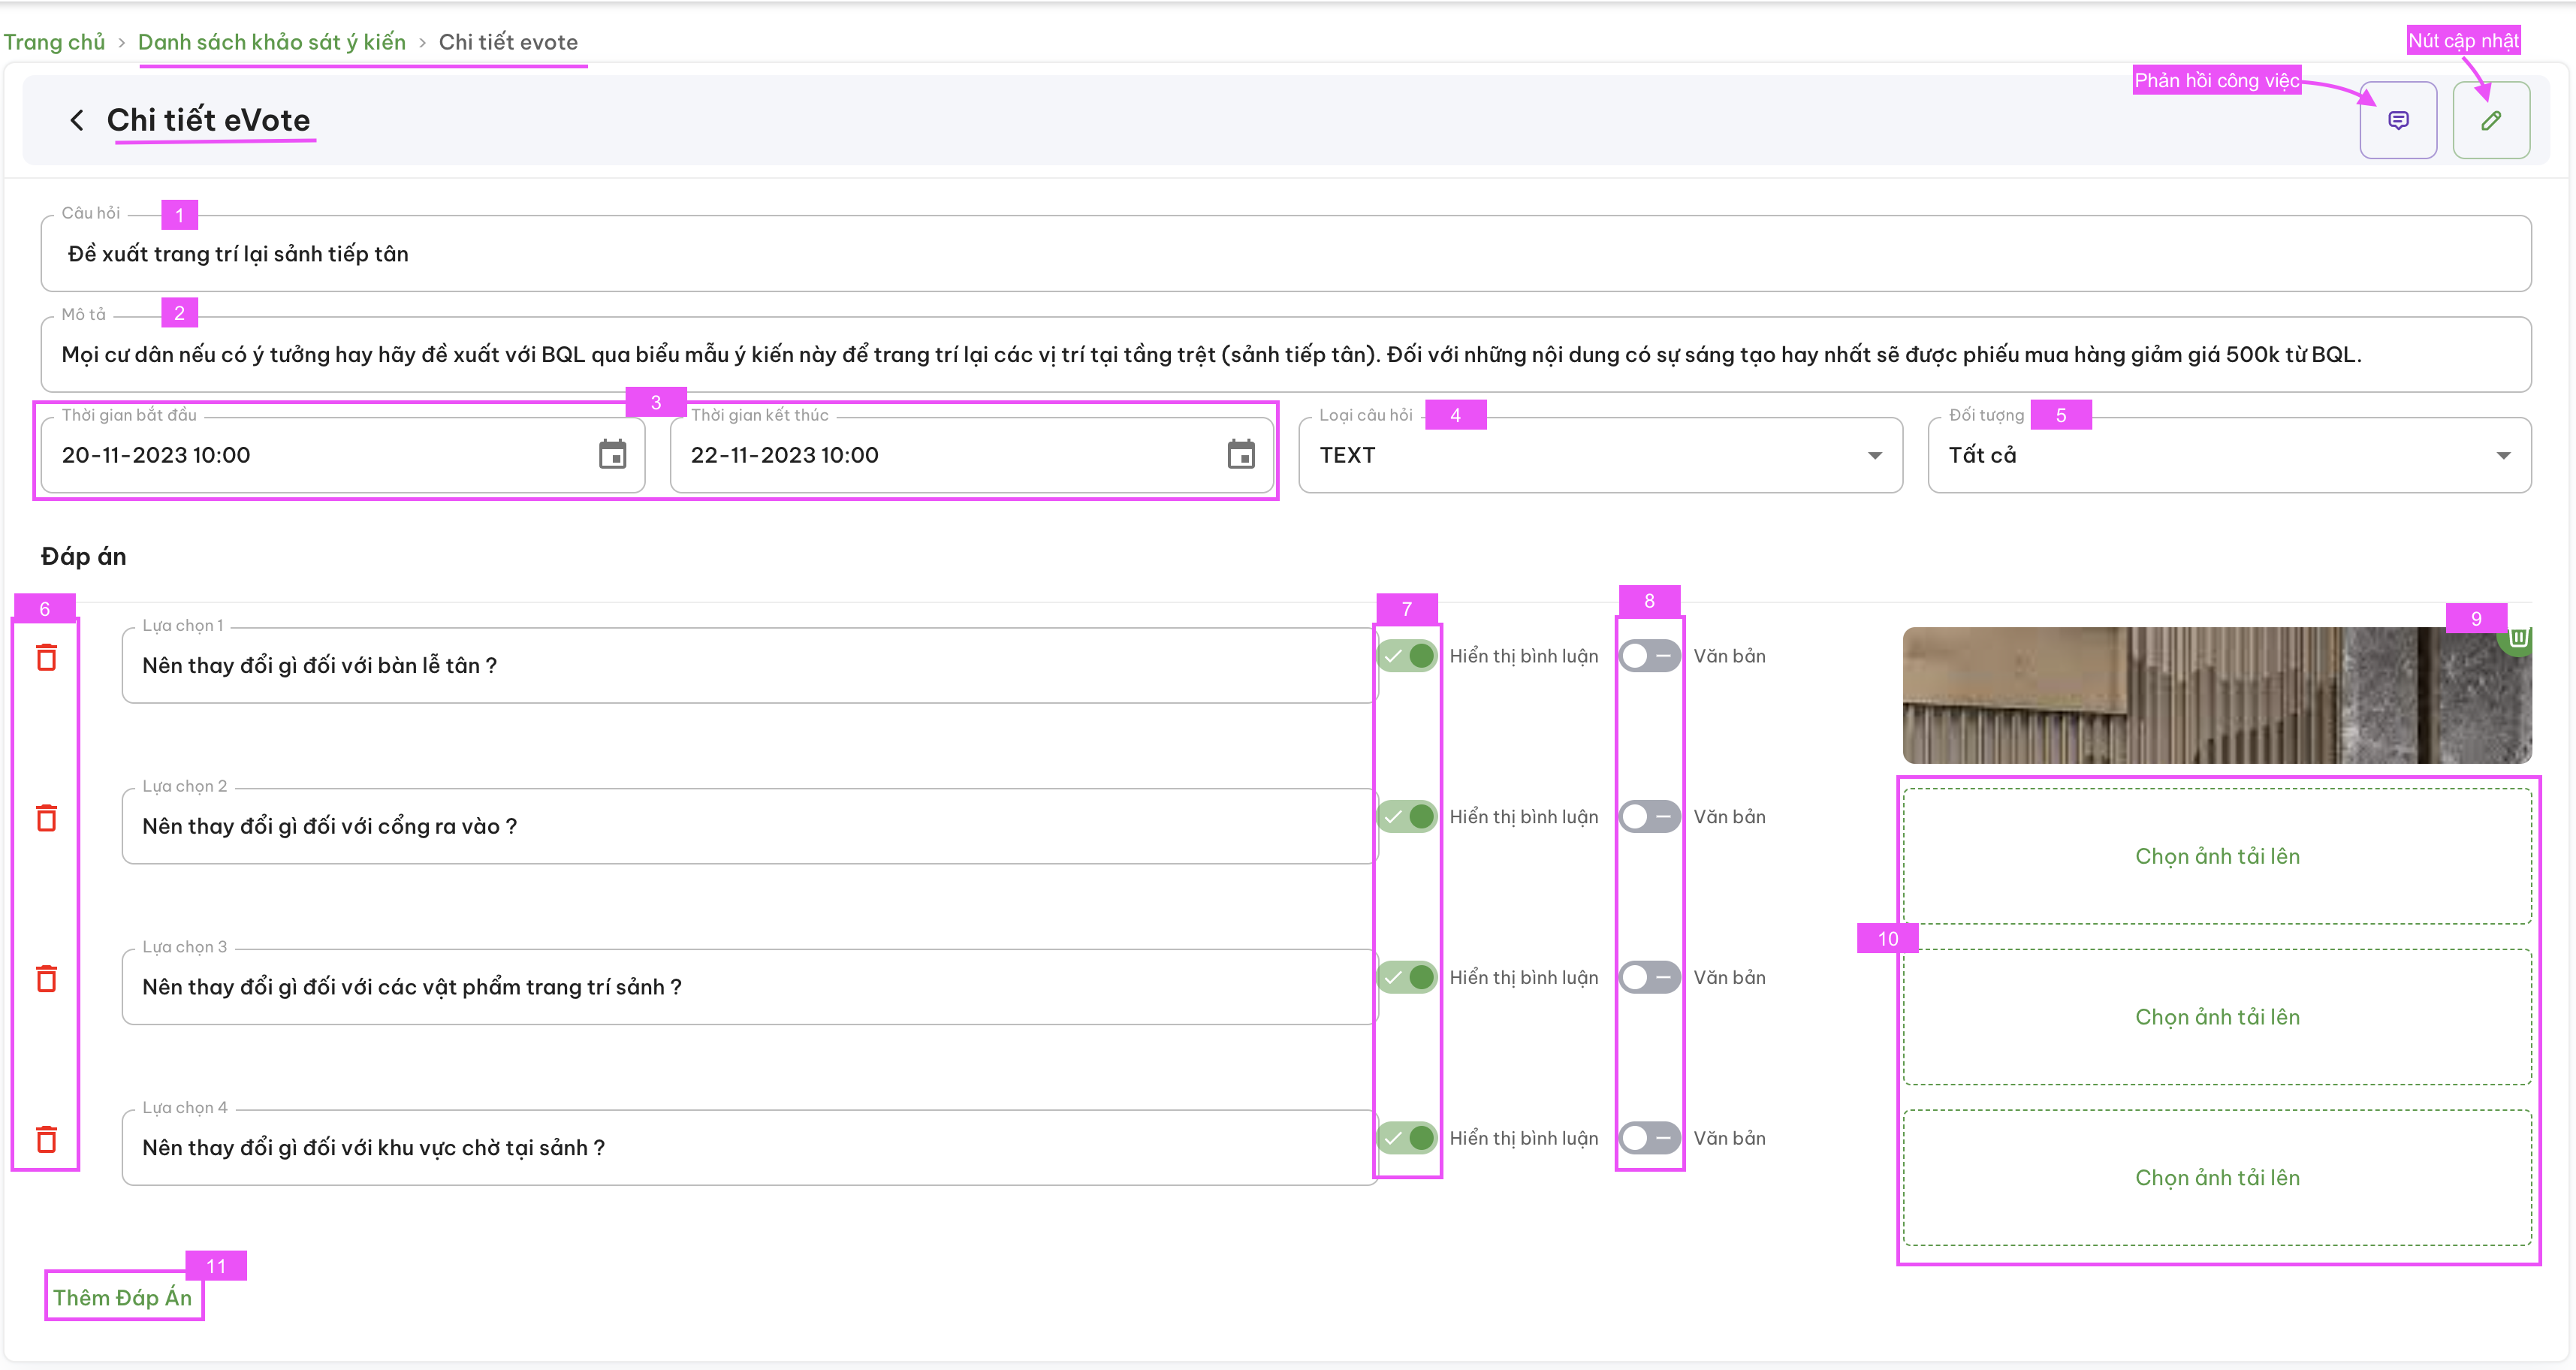Delete Lựa chọn 4 with trash icon
Screen dimensions: 2576x1370
pos(46,1139)
